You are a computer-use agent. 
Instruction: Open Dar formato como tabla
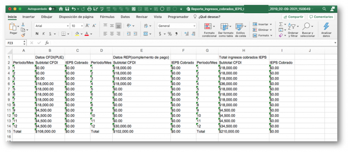pos(226,30)
